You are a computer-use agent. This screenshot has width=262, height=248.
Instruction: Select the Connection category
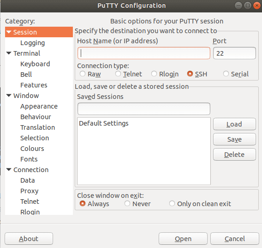pos(31,170)
